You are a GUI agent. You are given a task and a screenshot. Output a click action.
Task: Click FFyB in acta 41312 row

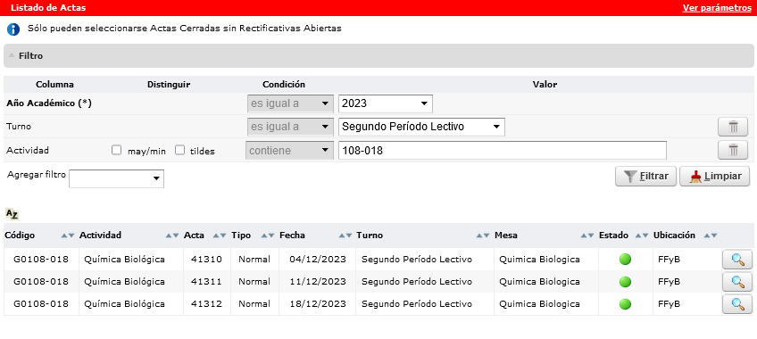670,304
